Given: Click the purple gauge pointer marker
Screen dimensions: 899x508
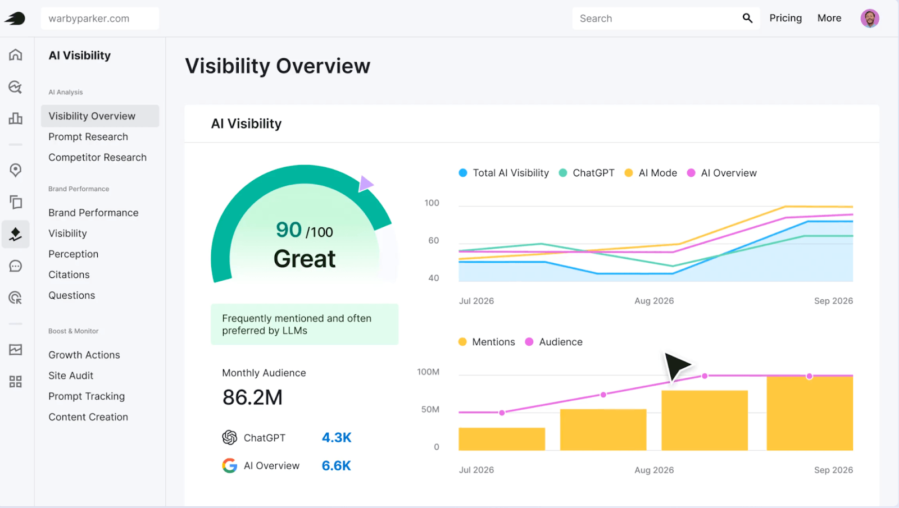Looking at the screenshot, I should pos(366,184).
